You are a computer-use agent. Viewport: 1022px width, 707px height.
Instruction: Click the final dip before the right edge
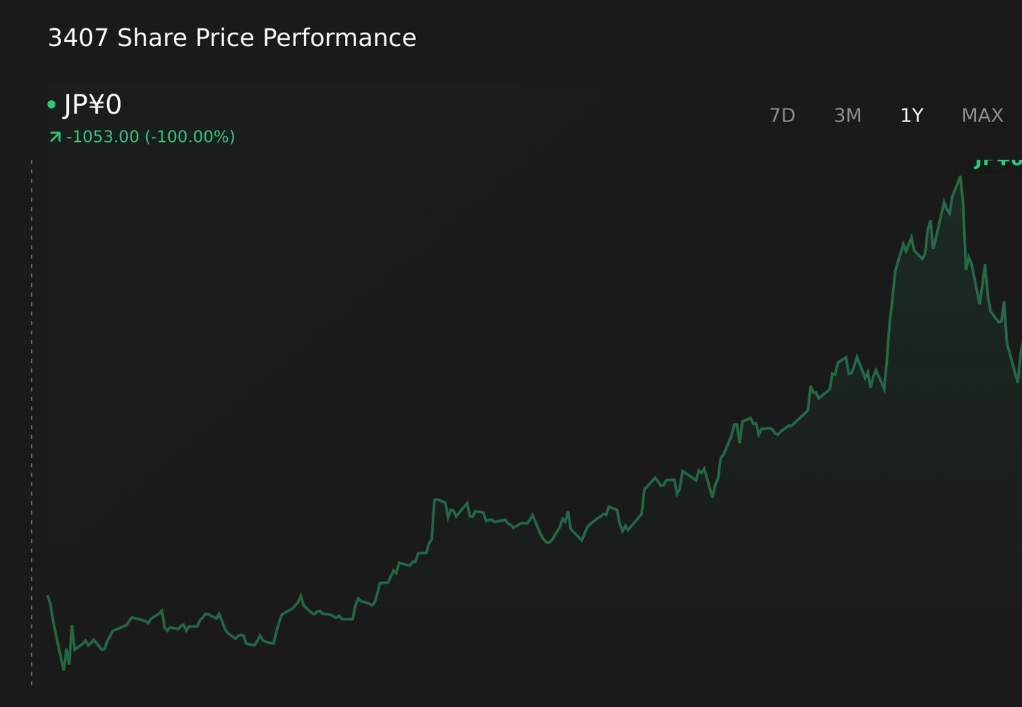(x=1017, y=381)
